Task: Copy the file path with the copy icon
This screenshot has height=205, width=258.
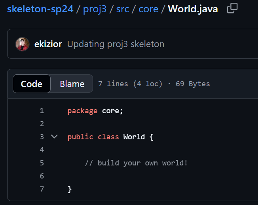Action: click(x=232, y=8)
